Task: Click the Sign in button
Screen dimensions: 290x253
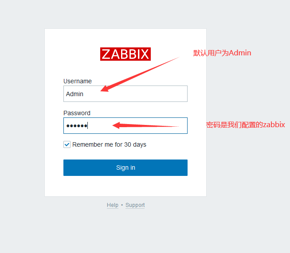Action: (x=125, y=167)
